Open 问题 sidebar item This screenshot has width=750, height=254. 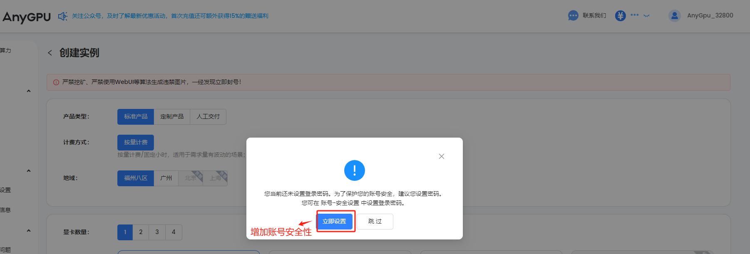(5, 250)
